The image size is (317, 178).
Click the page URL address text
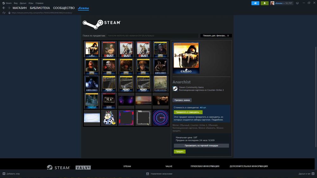[42, 13]
